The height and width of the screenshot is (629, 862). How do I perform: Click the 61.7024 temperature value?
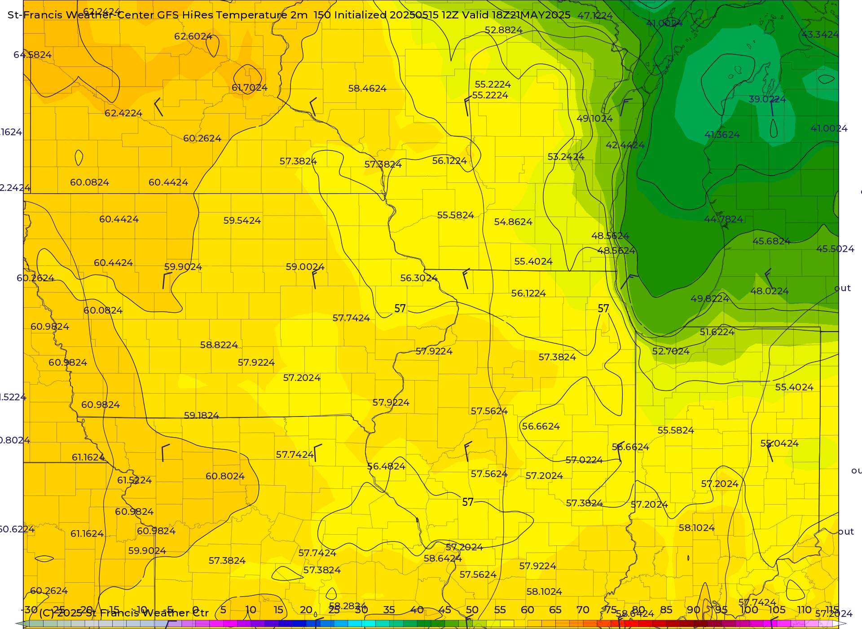[250, 88]
